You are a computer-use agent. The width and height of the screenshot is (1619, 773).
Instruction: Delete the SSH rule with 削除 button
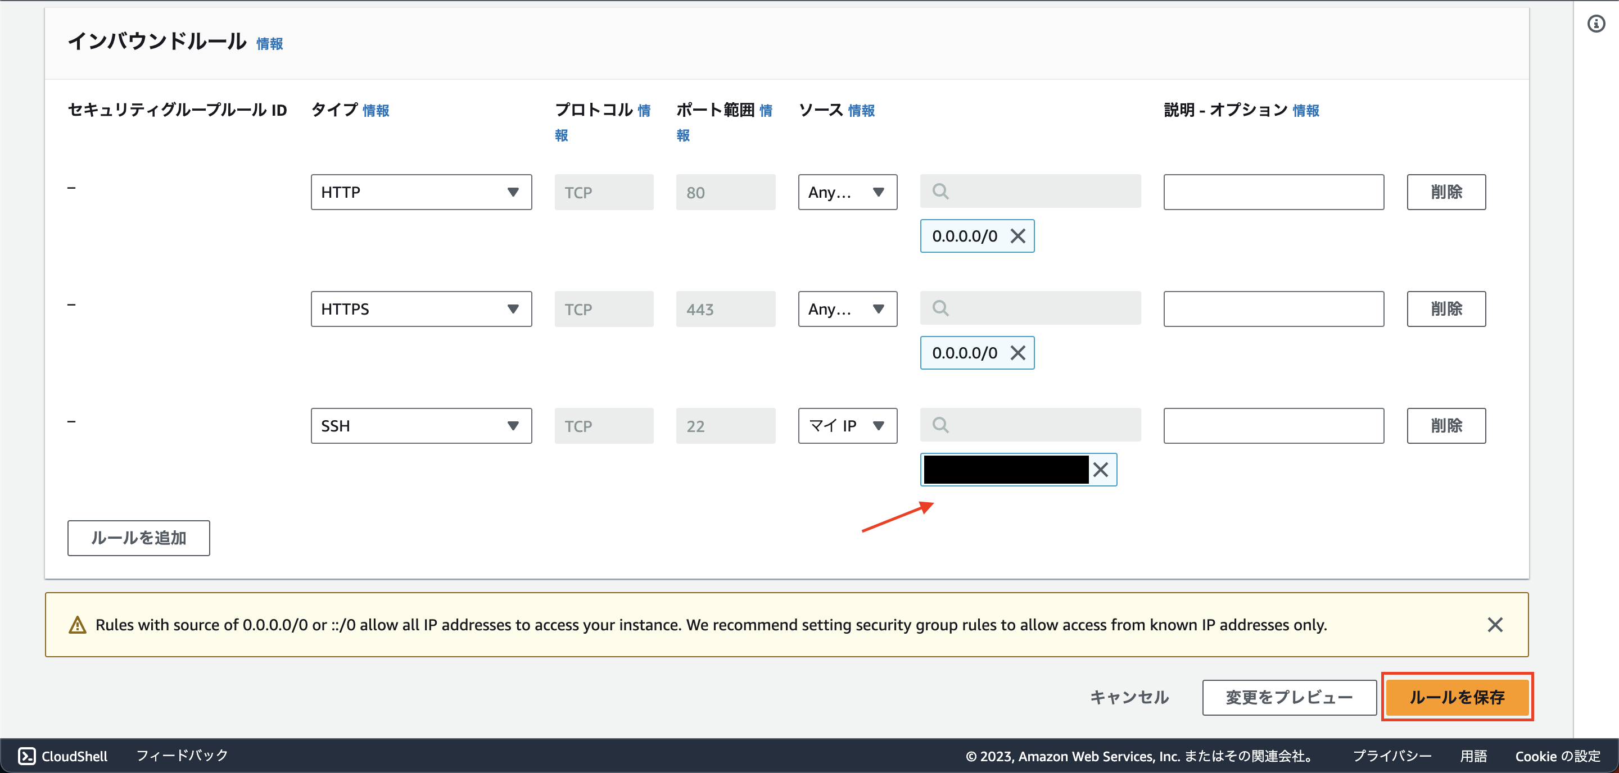(x=1445, y=426)
